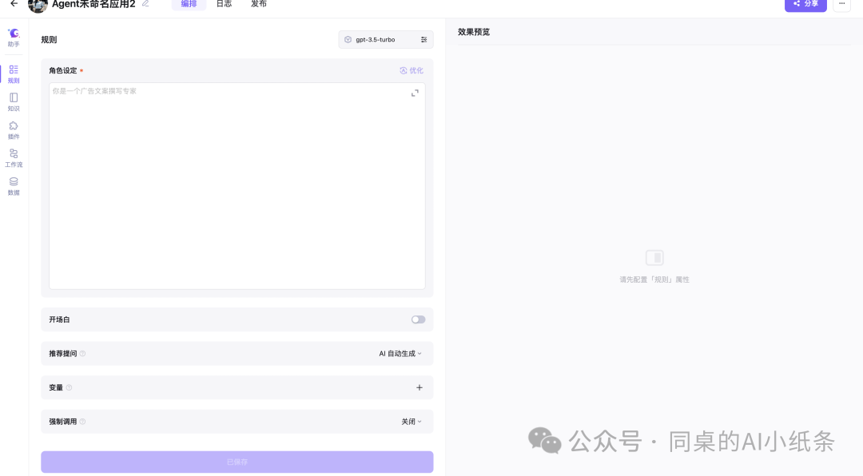Open the gpt-3.5-turbo model selector

[x=376, y=39]
